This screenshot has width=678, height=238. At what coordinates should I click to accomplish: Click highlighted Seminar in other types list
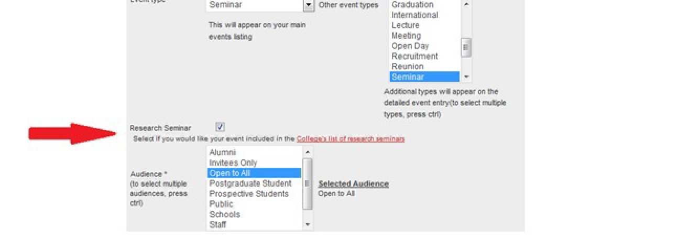pyautogui.click(x=408, y=77)
